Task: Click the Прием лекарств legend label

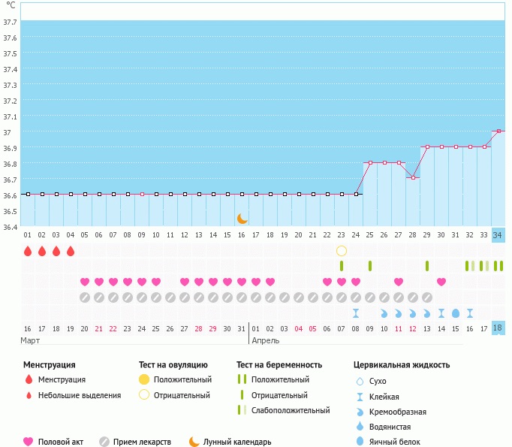Action: tap(142, 442)
